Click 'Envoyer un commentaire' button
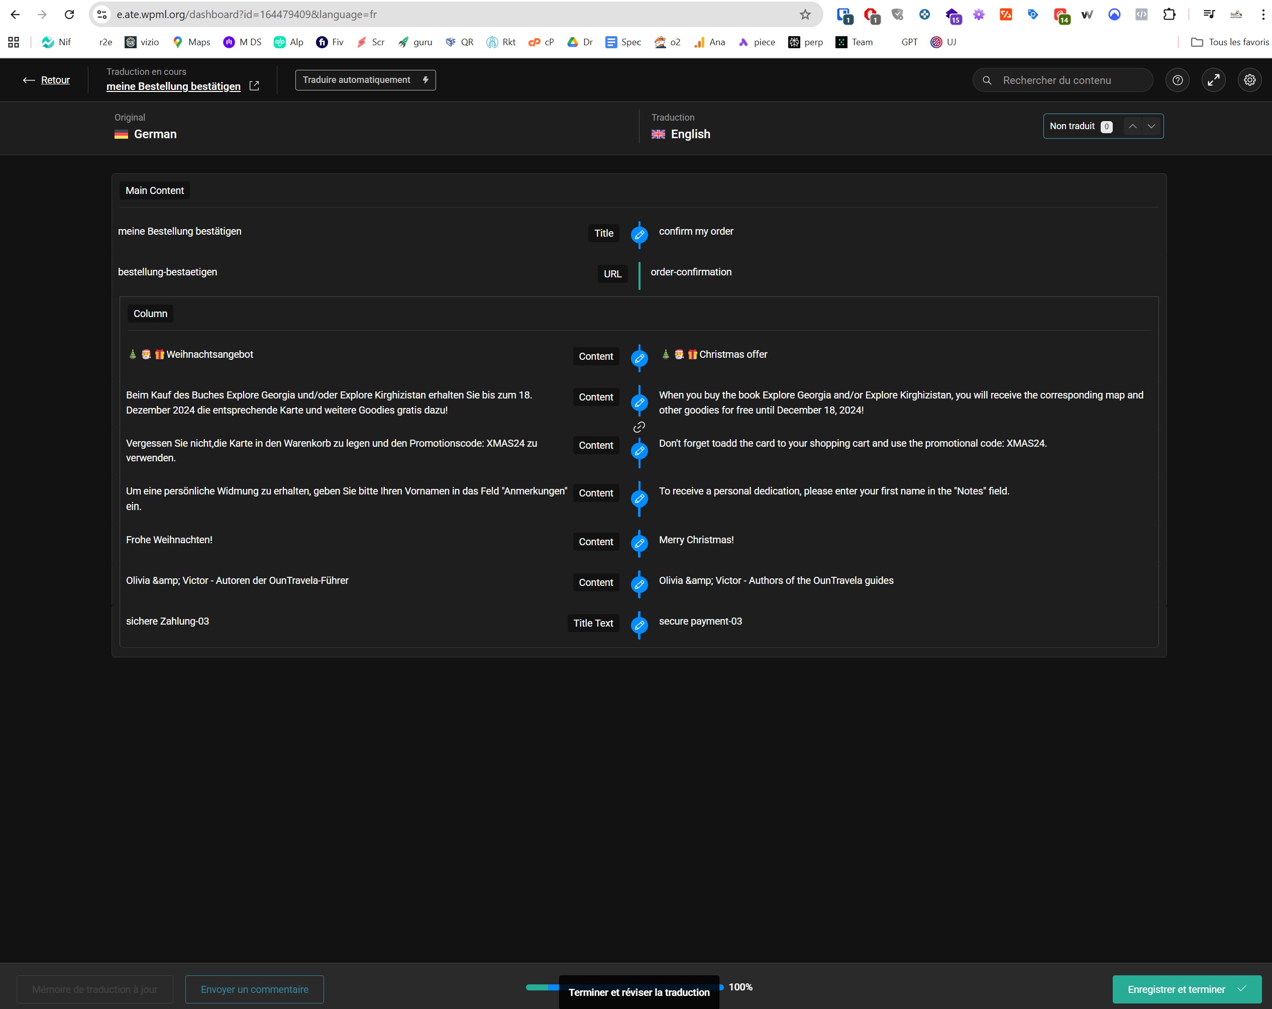This screenshot has width=1272, height=1009. pyautogui.click(x=254, y=989)
